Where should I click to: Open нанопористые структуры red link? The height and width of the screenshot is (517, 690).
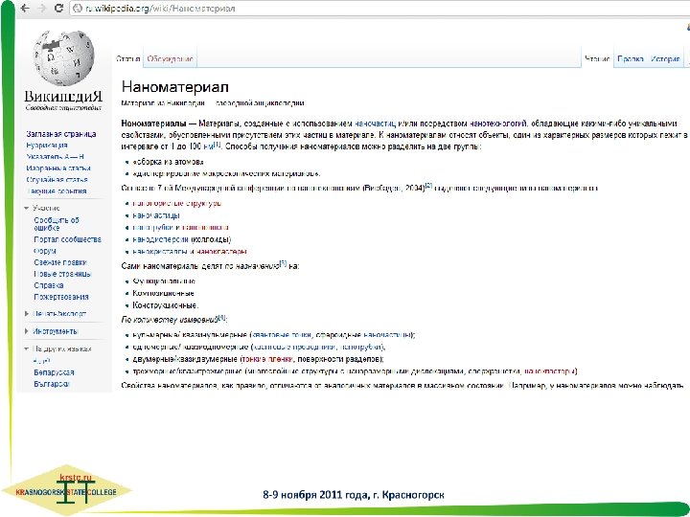(x=176, y=203)
